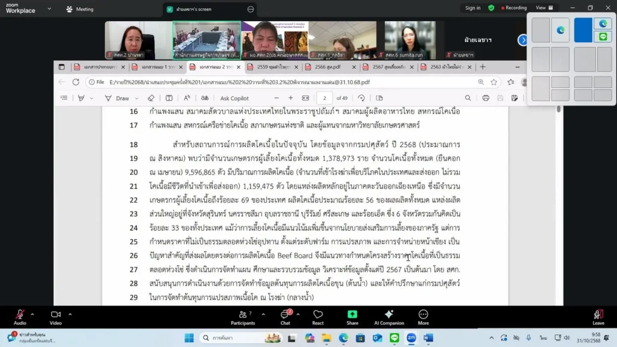Expand audio options arrow beside Audio
The height and width of the screenshot is (347, 617).
(33, 314)
